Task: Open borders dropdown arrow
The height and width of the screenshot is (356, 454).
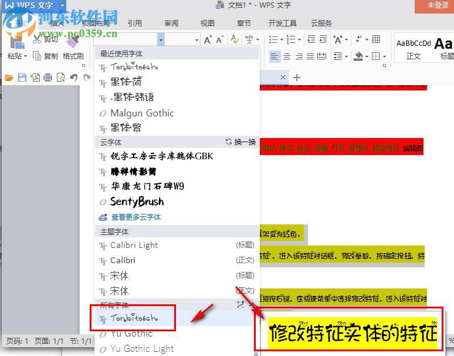Action: [384, 56]
